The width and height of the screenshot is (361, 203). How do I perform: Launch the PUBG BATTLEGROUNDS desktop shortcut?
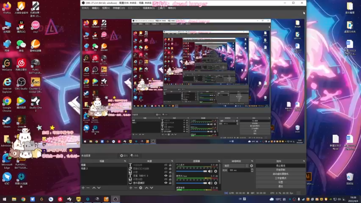point(36,66)
